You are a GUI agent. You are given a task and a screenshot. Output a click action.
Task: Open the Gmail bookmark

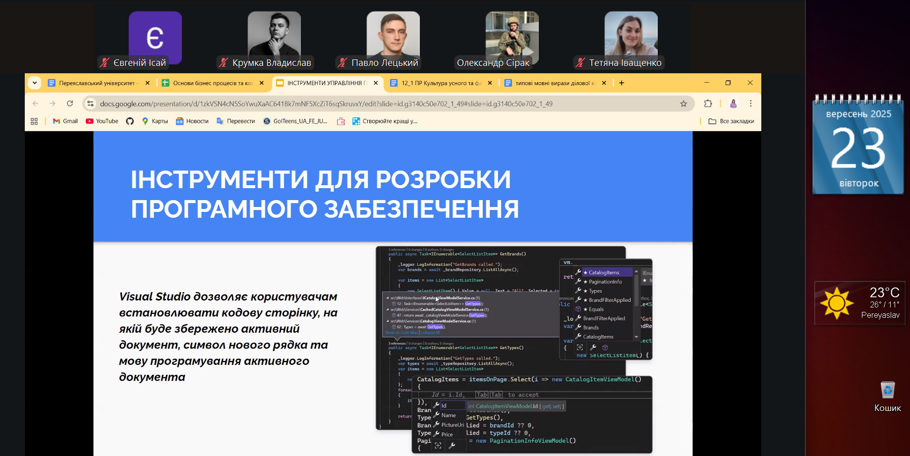[x=65, y=121]
